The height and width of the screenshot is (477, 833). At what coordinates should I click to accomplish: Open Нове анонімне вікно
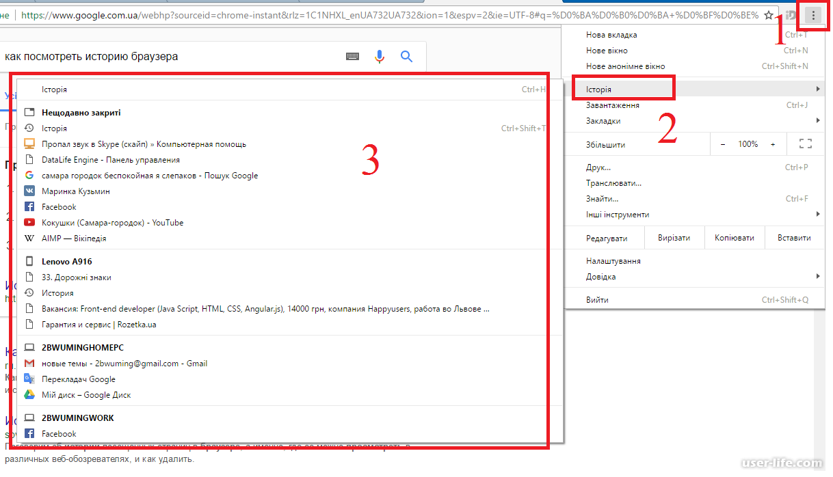695,66
